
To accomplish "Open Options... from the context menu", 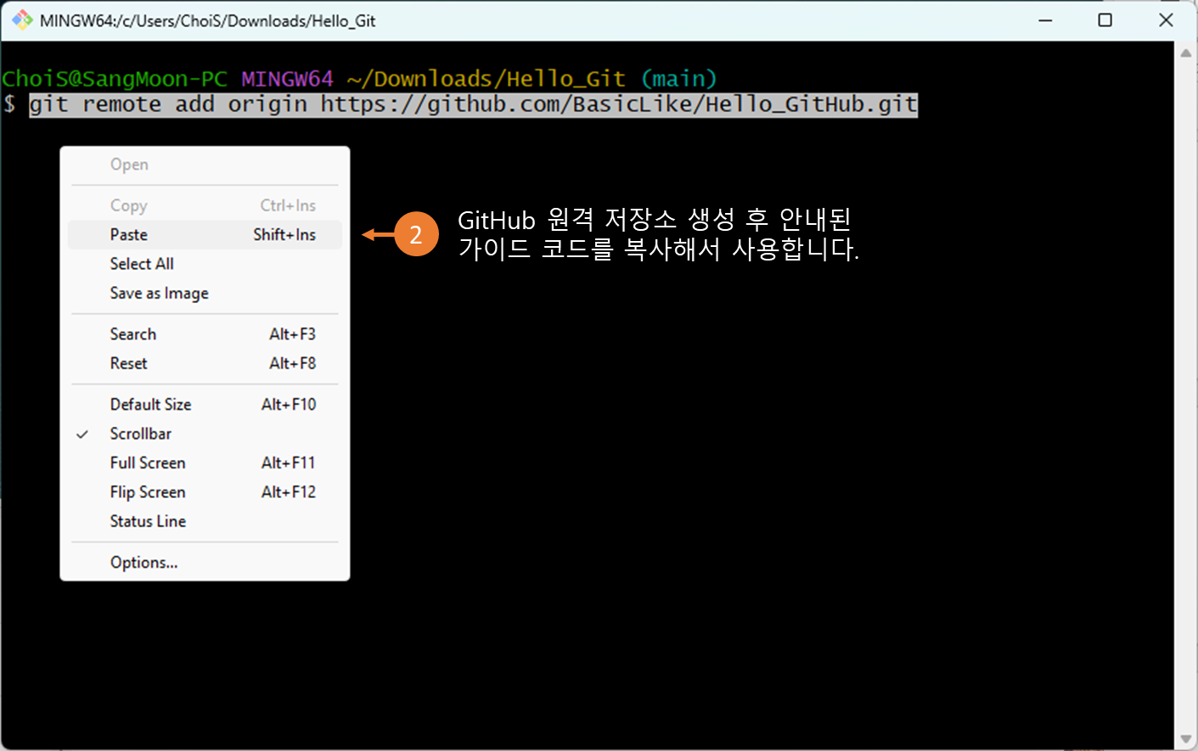I will click(205, 563).
